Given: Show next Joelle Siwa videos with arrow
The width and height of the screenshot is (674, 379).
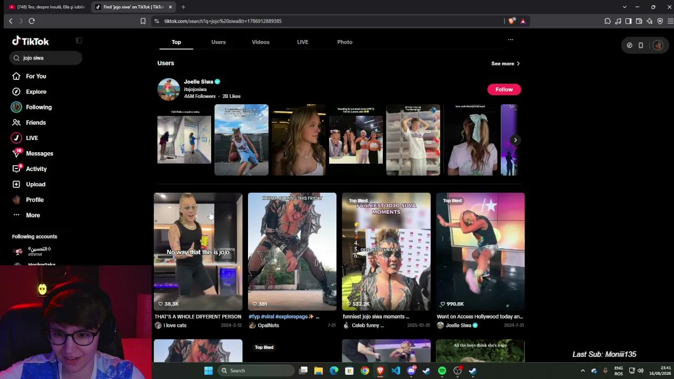Looking at the screenshot, I should (515, 140).
